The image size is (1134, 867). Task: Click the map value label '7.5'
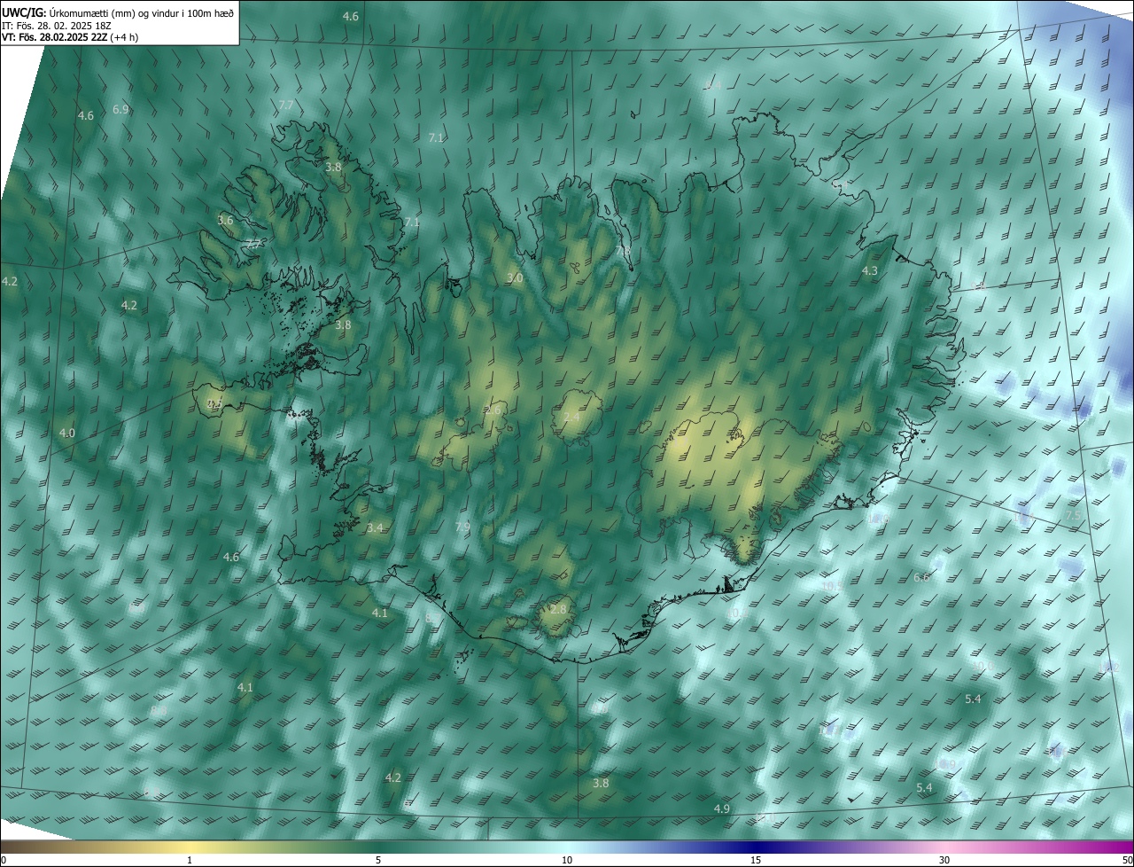(1073, 516)
